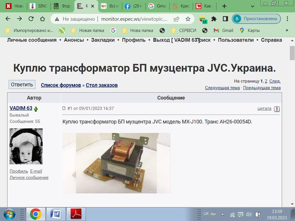
Task: Open Adobe Reader from the taskbar
Action: (76, 214)
